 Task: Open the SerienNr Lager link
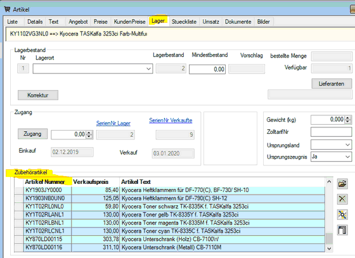point(113,124)
